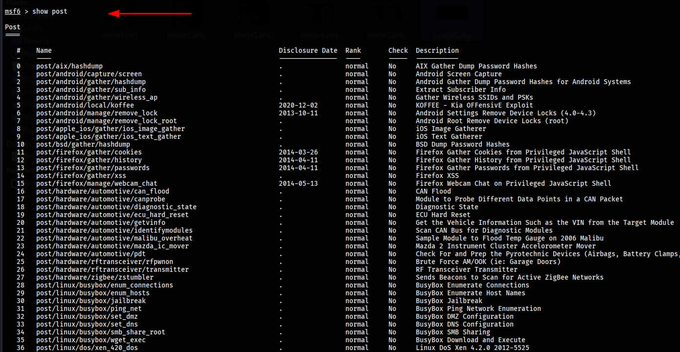Screen dimensions: 680x352
Task: Select post/hardware/automotive/can_flood module name
Action: pyautogui.click(x=102, y=191)
